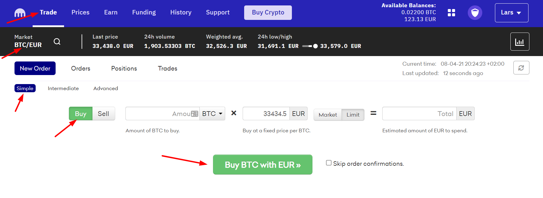
Task: Select Limit order type
Action: pyautogui.click(x=353, y=115)
